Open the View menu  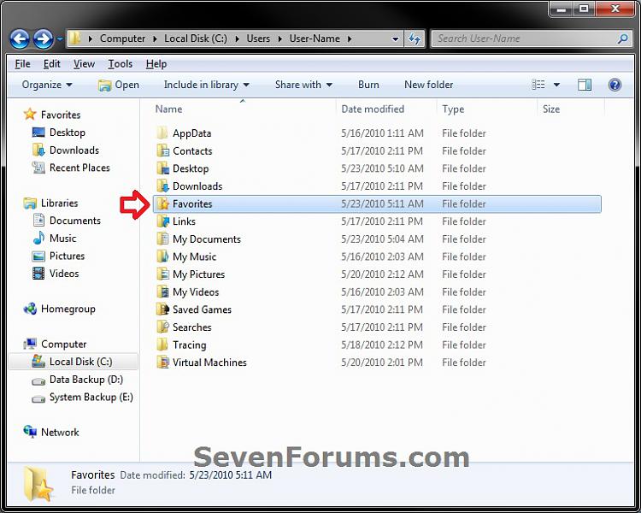click(84, 64)
